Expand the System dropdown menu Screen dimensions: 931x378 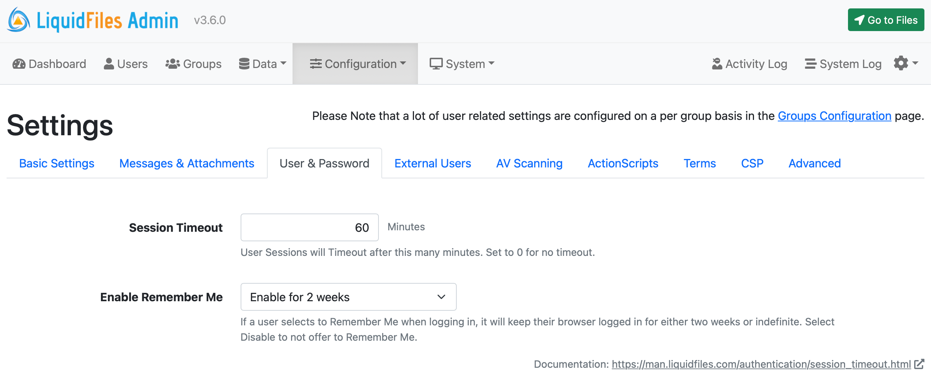click(x=491, y=63)
